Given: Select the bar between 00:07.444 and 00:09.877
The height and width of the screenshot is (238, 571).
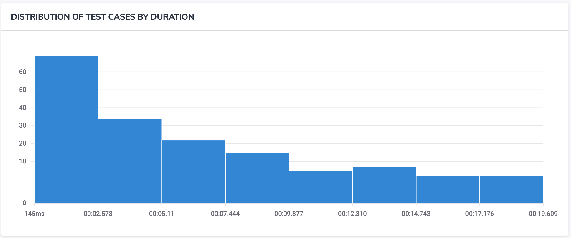Looking at the screenshot, I should point(257,178).
